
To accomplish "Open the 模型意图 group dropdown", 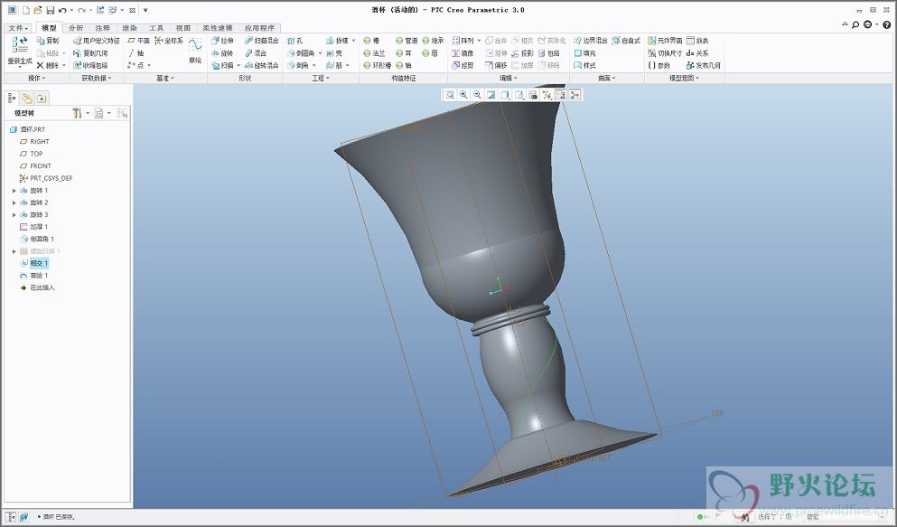I will point(684,78).
